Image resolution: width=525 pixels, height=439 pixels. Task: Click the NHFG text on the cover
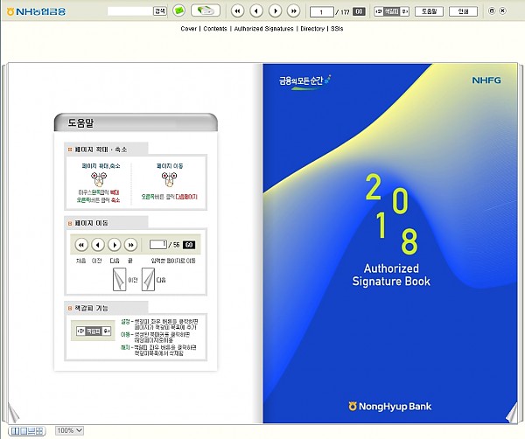(486, 80)
